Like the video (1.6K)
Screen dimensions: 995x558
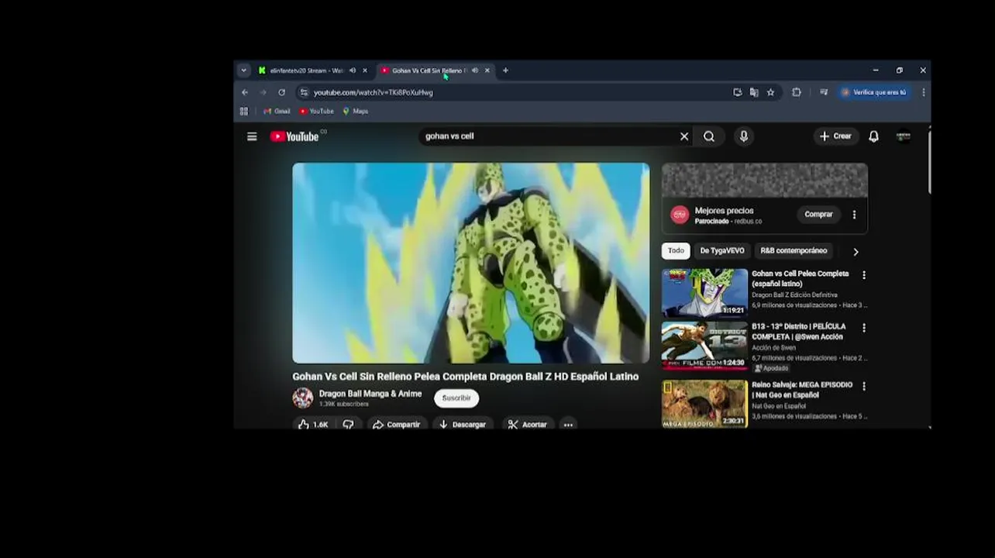tap(313, 425)
